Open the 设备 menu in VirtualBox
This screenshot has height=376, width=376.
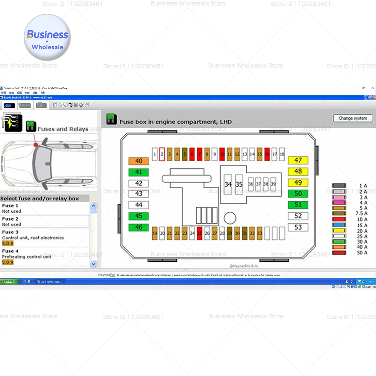point(35,93)
